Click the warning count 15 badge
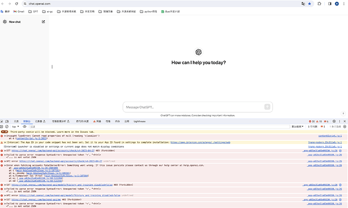The height and width of the screenshot is (208, 348). [x=319, y=121]
